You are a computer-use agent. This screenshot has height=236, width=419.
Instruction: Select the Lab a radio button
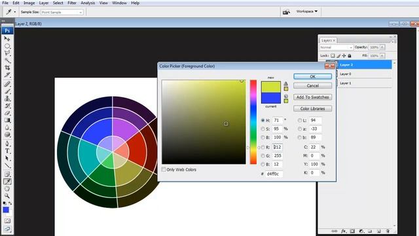[x=300, y=129]
